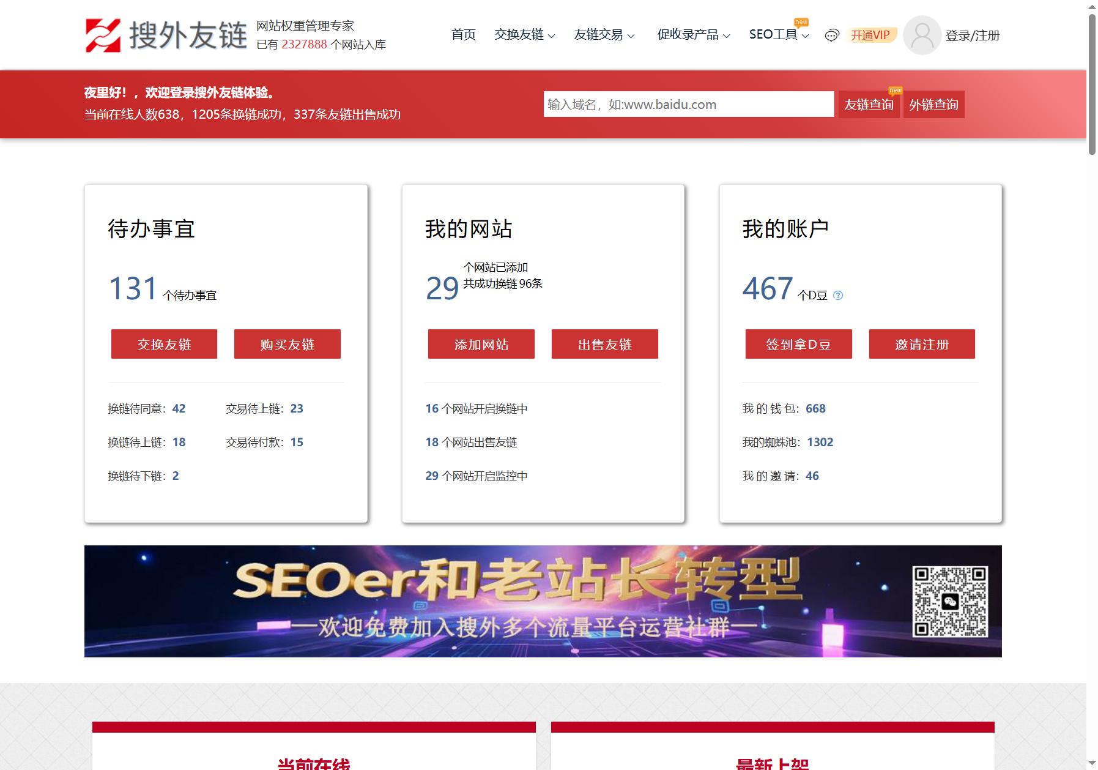Click the D豆 help question mark icon

(x=838, y=296)
